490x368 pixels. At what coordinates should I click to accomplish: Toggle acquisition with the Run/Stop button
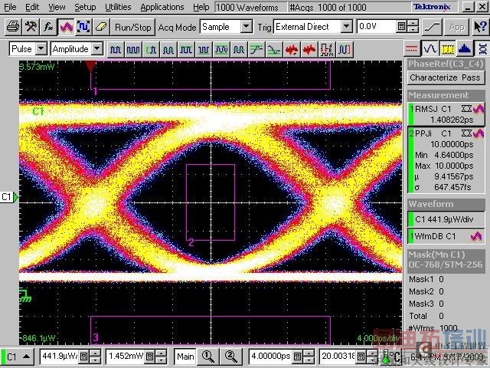pos(132,28)
